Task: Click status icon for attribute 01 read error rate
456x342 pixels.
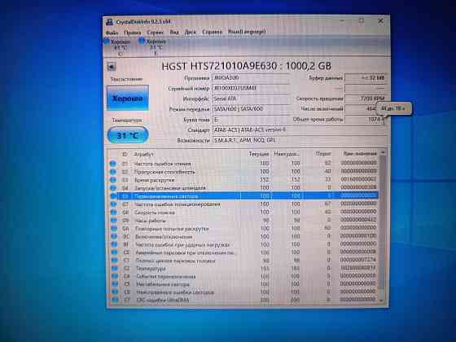Action: coord(113,164)
